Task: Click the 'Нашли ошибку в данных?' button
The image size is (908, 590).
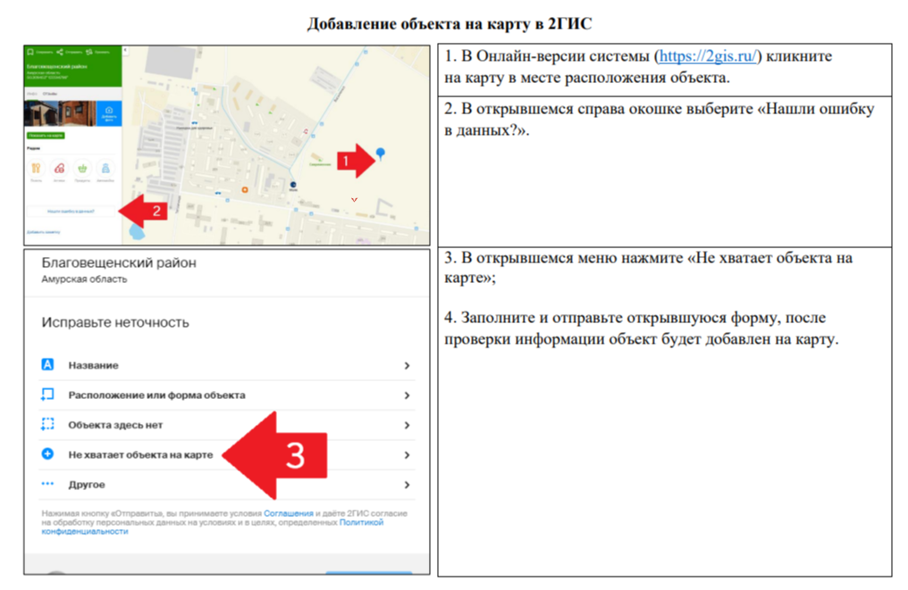Action: [x=71, y=212]
